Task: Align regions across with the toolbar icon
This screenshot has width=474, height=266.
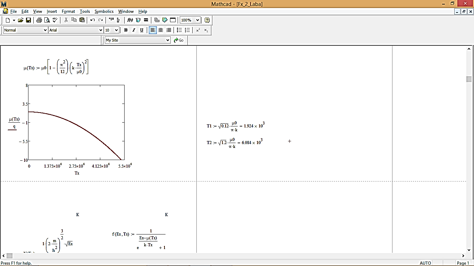Action: [x=111, y=20]
